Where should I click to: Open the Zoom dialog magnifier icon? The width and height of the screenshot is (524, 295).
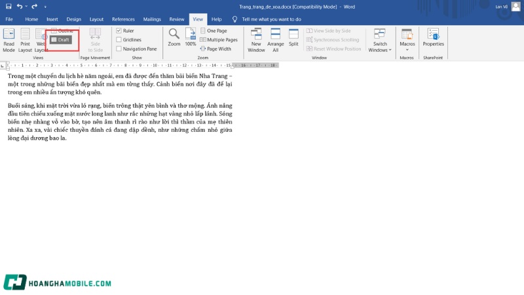point(174,37)
